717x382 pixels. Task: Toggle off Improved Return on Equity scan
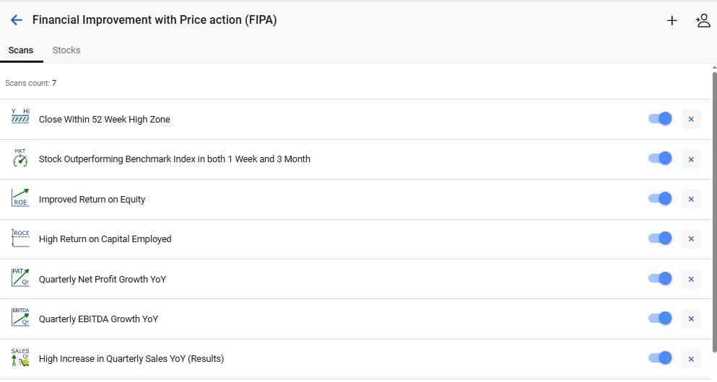pos(660,199)
